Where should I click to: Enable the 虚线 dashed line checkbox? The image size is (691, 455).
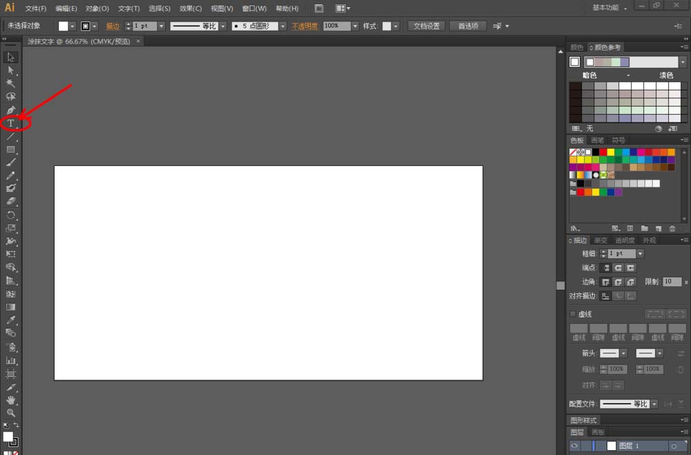[x=572, y=314]
